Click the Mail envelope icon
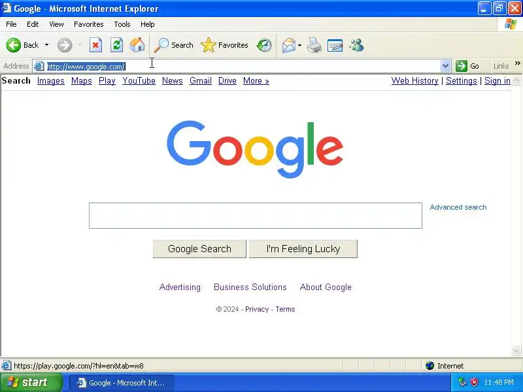This screenshot has height=392, width=523. (x=289, y=45)
